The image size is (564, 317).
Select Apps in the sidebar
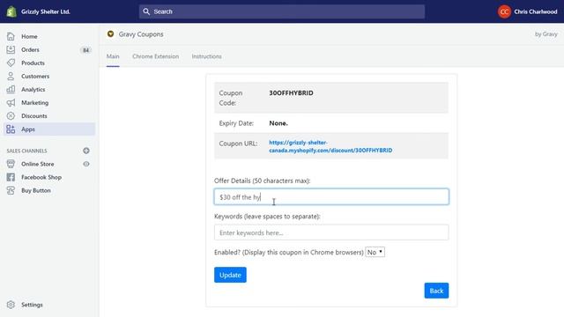(x=49, y=129)
